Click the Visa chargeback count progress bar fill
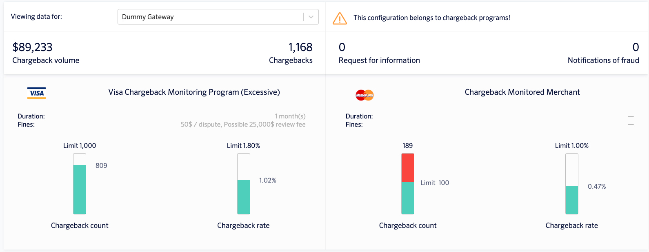The width and height of the screenshot is (649, 252). 79,189
